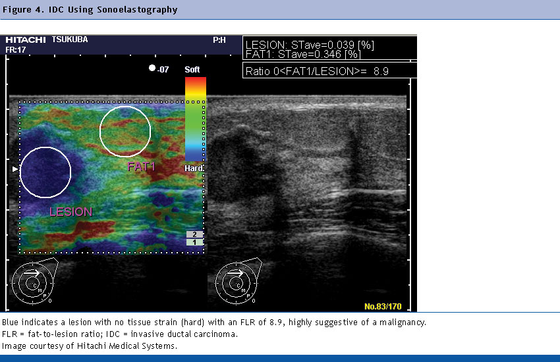This screenshot has width=560, height=362.
Task: Click the "Ratio 0<FAT1/LESION>= 8.9" box
Action: [329, 70]
